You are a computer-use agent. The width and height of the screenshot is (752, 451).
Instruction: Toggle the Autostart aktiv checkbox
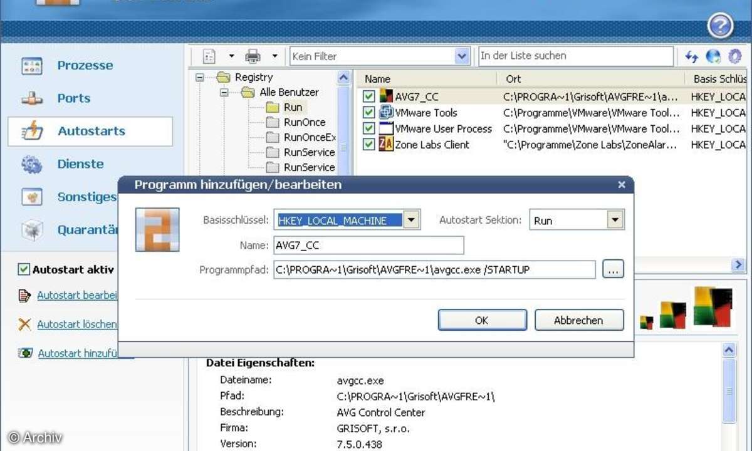click(x=24, y=269)
